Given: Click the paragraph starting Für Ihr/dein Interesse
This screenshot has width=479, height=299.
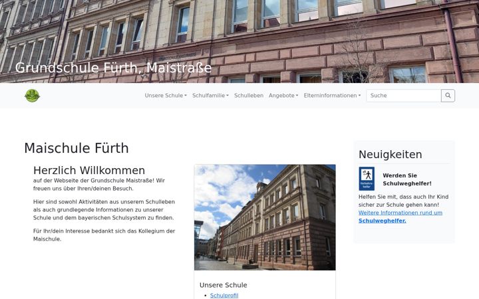Looking at the screenshot, I should [104, 235].
